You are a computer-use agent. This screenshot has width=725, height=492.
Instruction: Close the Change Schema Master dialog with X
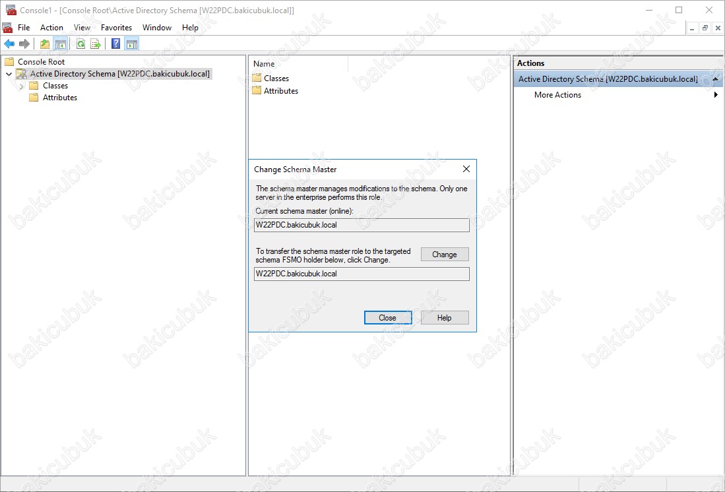(x=466, y=169)
